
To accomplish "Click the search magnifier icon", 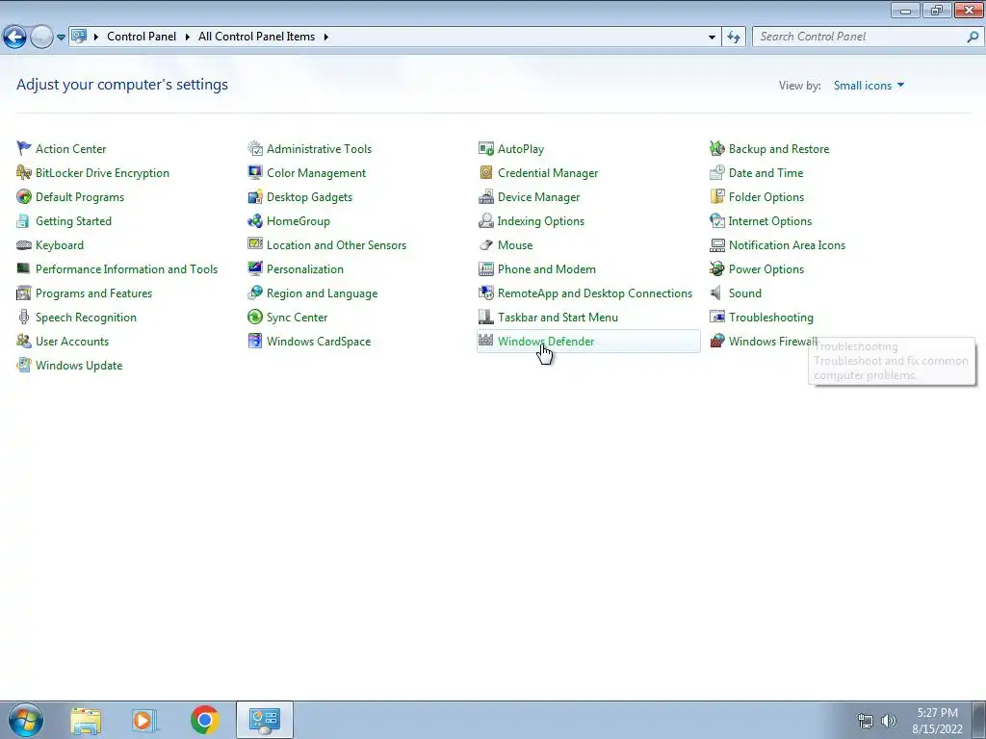I will [973, 37].
